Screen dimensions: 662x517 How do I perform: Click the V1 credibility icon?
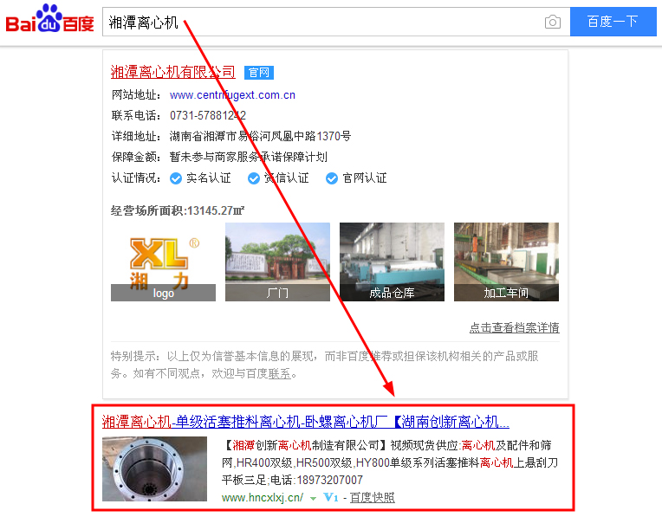330,498
